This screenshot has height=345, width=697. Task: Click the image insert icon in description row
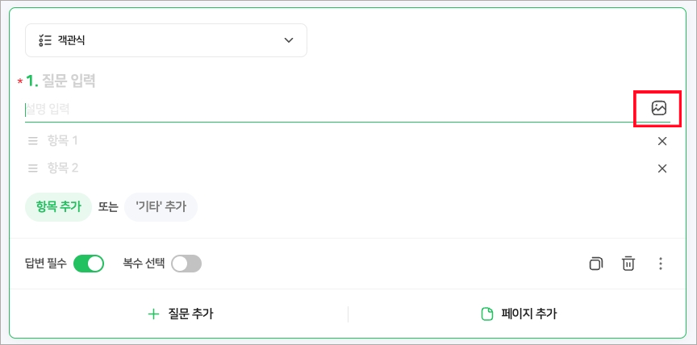(x=659, y=108)
